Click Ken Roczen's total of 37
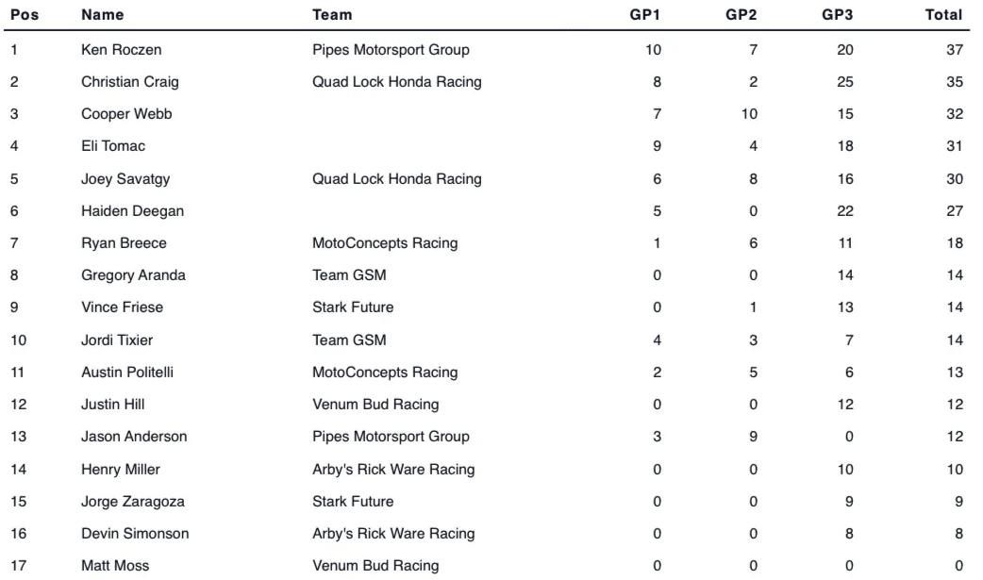The height and width of the screenshot is (580, 983). coord(954,50)
